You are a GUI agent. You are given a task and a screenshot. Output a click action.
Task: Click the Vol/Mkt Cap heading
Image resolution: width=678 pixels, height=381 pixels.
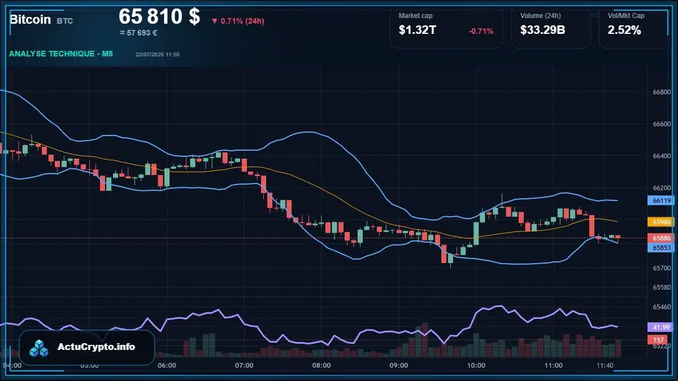pyautogui.click(x=626, y=16)
